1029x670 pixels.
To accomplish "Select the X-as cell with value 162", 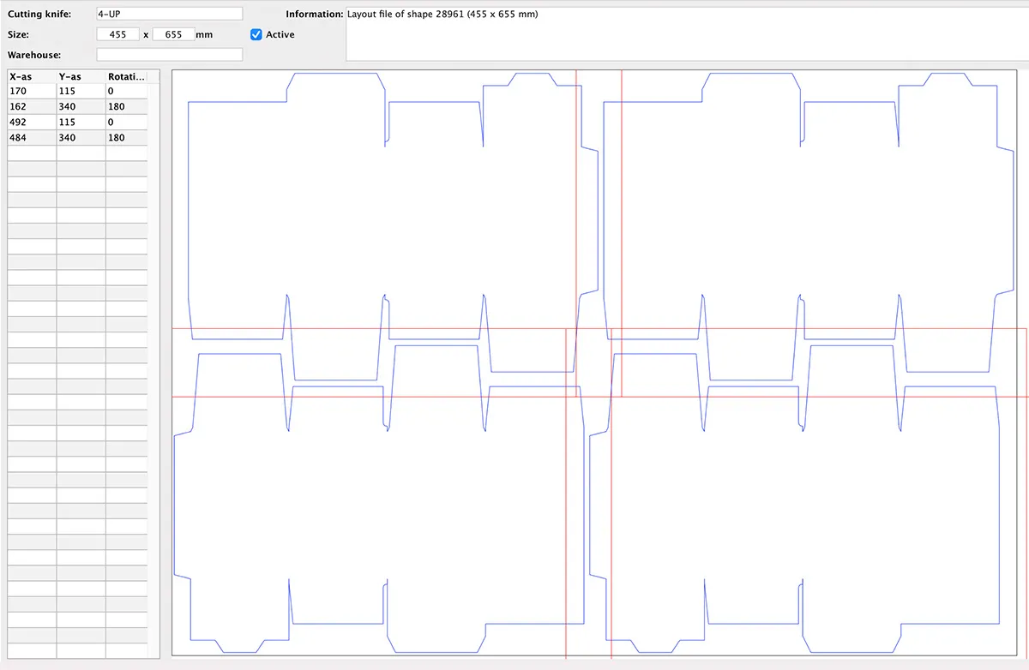I will click(x=32, y=106).
